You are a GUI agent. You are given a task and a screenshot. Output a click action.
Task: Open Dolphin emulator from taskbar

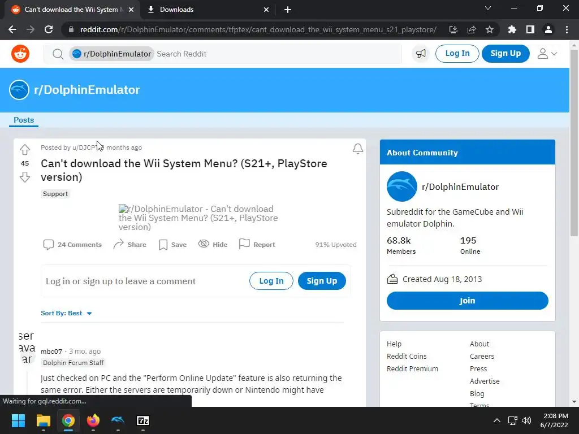coord(118,420)
